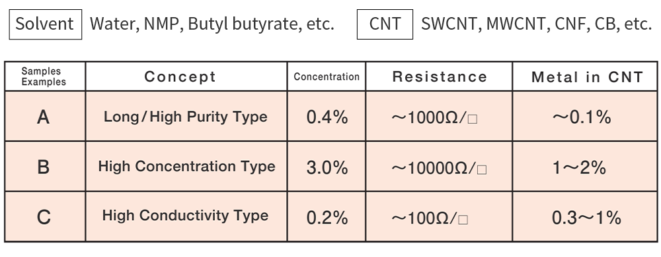Screen dimensions: 661x257
Task: Click the ~100Ω/□ resistance cell
Action: (x=439, y=217)
